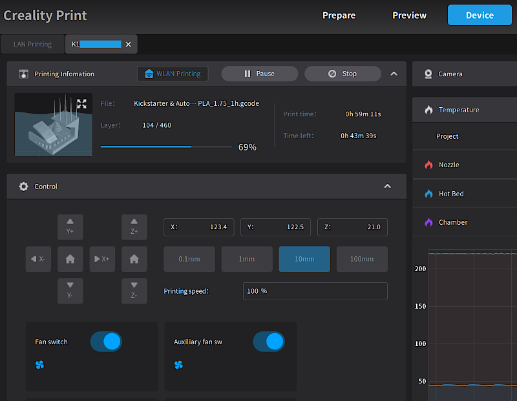Pause the current print
The width and height of the screenshot is (517, 401).
coord(260,74)
